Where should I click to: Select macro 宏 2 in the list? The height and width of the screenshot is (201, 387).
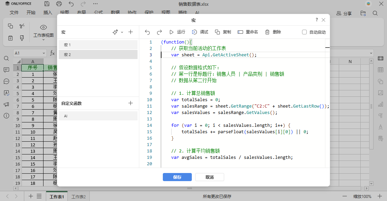point(98,55)
